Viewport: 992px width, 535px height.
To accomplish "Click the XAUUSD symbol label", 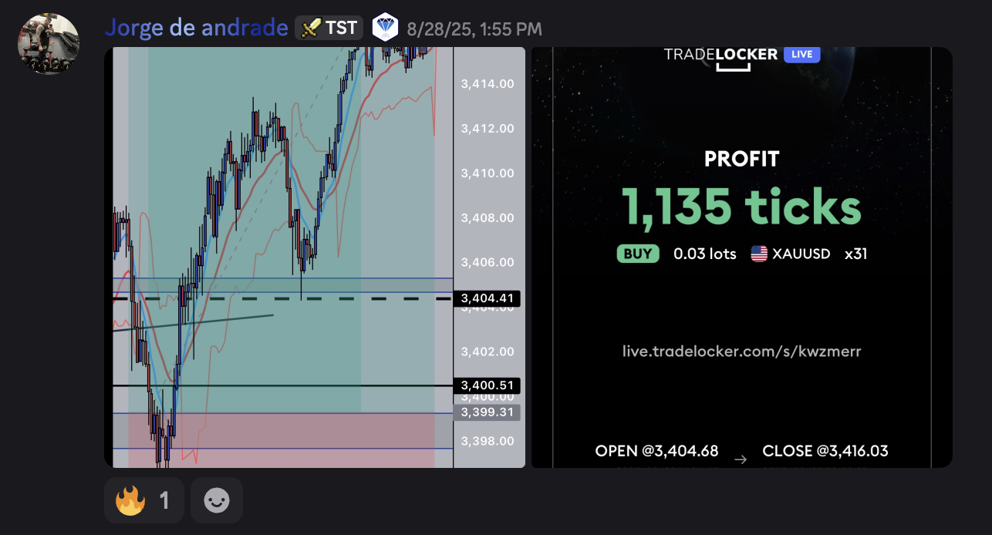I will pyautogui.click(x=803, y=254).
